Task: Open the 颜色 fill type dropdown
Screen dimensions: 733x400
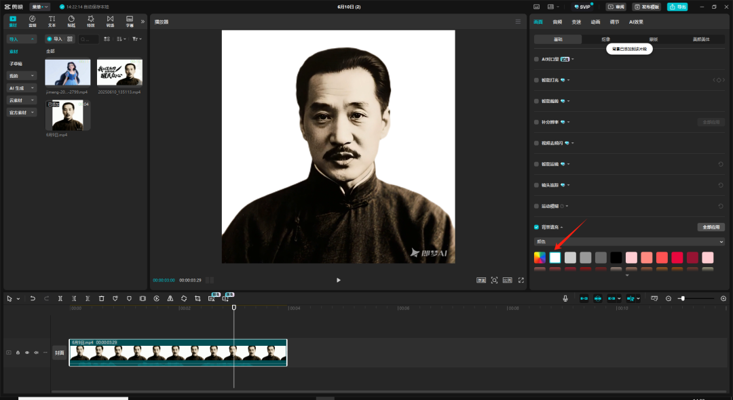Action: click(x=629, y=241)
